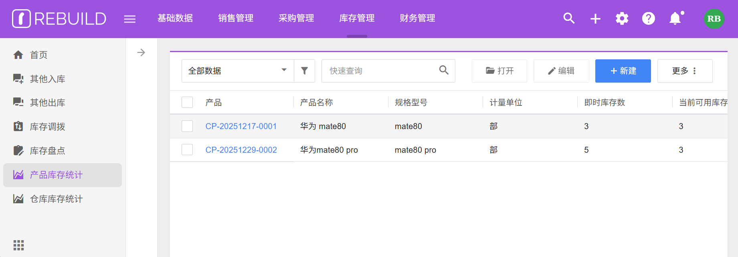Click the plus quick-create icon in navbar
Screen dimensions: 738x257
tap(595, 18)
